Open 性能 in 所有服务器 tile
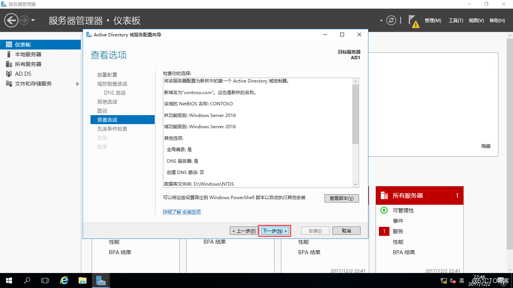This screenshot has height=288, width=513. (x=398, y=242)
